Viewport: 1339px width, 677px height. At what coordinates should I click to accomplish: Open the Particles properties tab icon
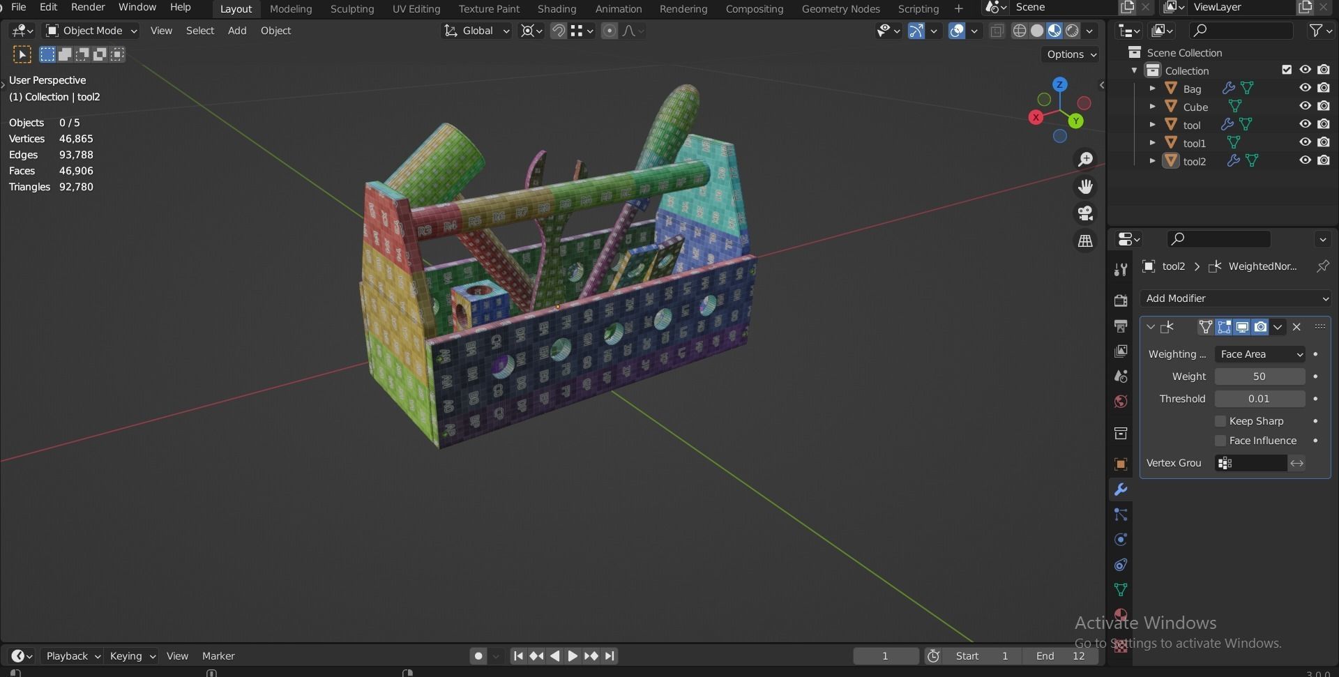[1121, 515]
